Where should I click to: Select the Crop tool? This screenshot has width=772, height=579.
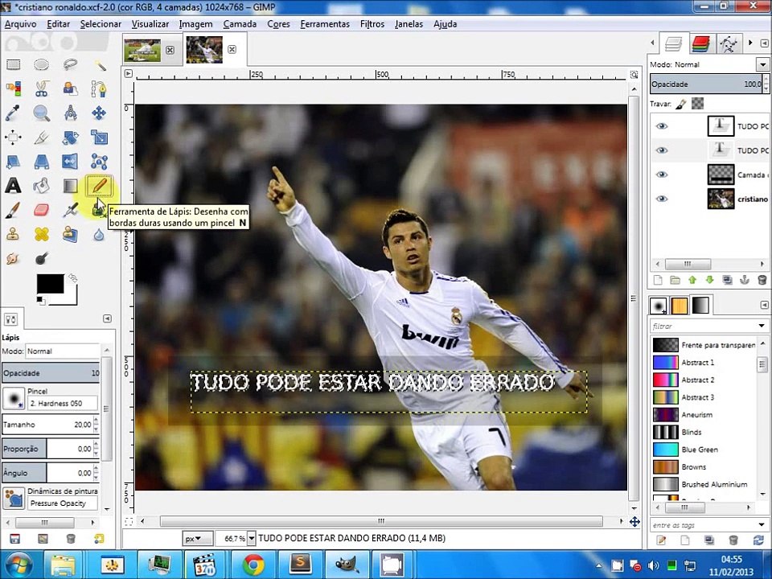pos(41,137)
